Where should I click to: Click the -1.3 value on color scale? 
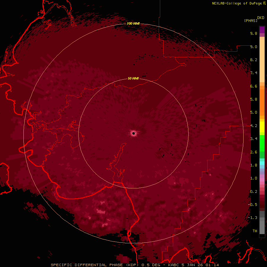(252, 218)
